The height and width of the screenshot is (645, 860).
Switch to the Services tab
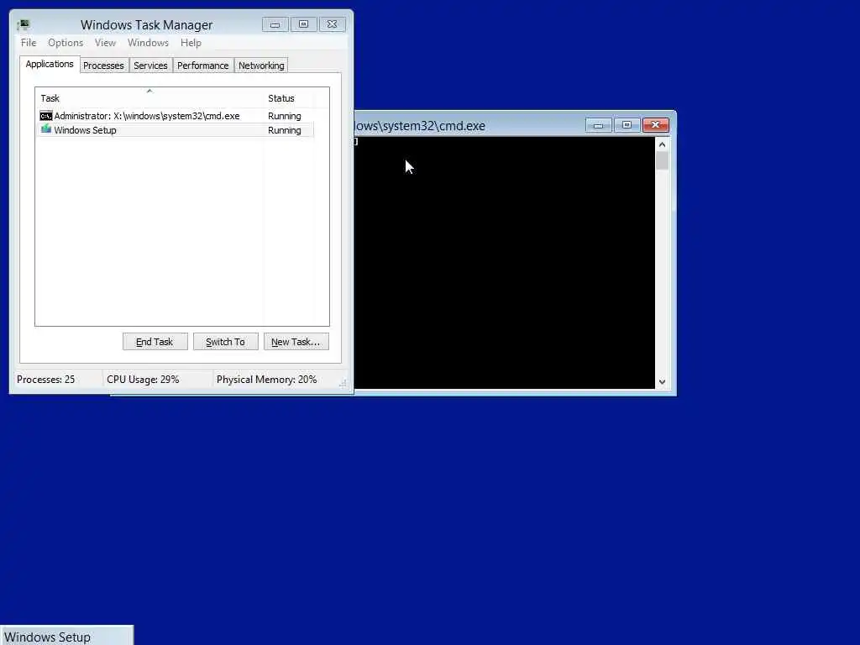pyautogui.click(x=150, y=66)
